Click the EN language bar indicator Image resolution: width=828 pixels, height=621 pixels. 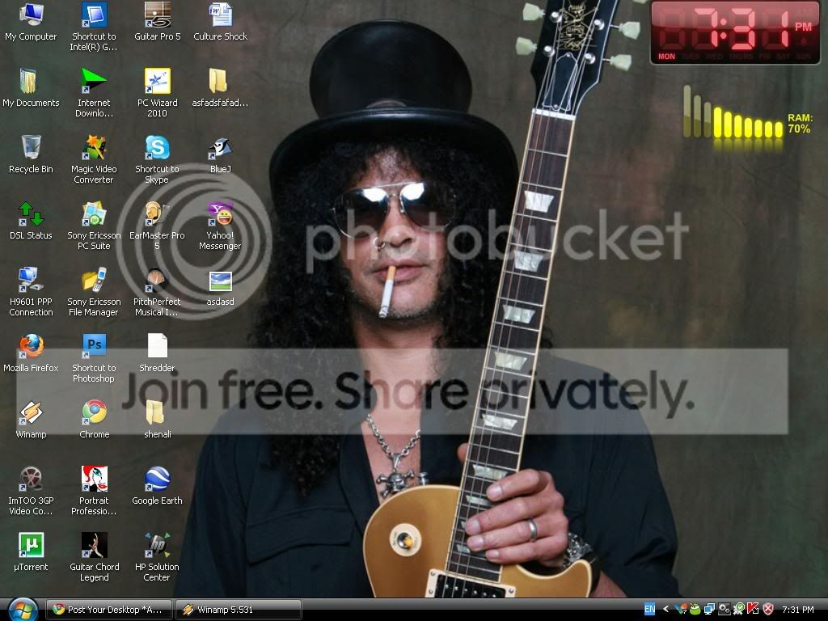(649, 610)
